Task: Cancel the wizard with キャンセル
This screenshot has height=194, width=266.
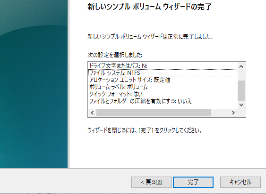Action: click(240, 182)
